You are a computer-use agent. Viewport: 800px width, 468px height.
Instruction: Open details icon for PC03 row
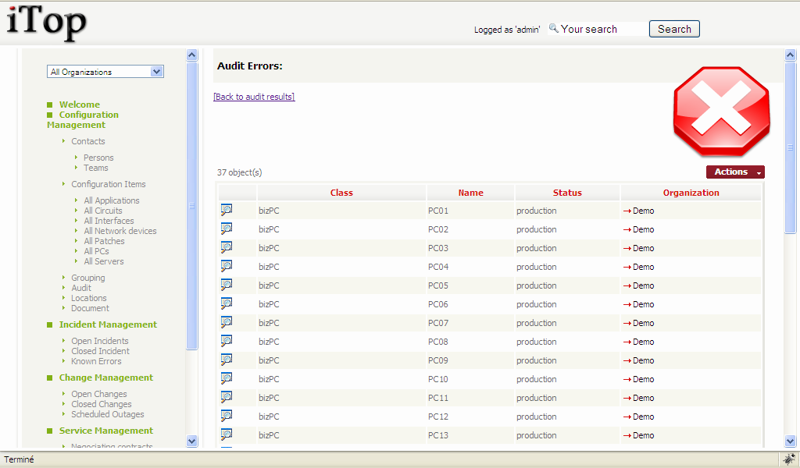[227, 247]
